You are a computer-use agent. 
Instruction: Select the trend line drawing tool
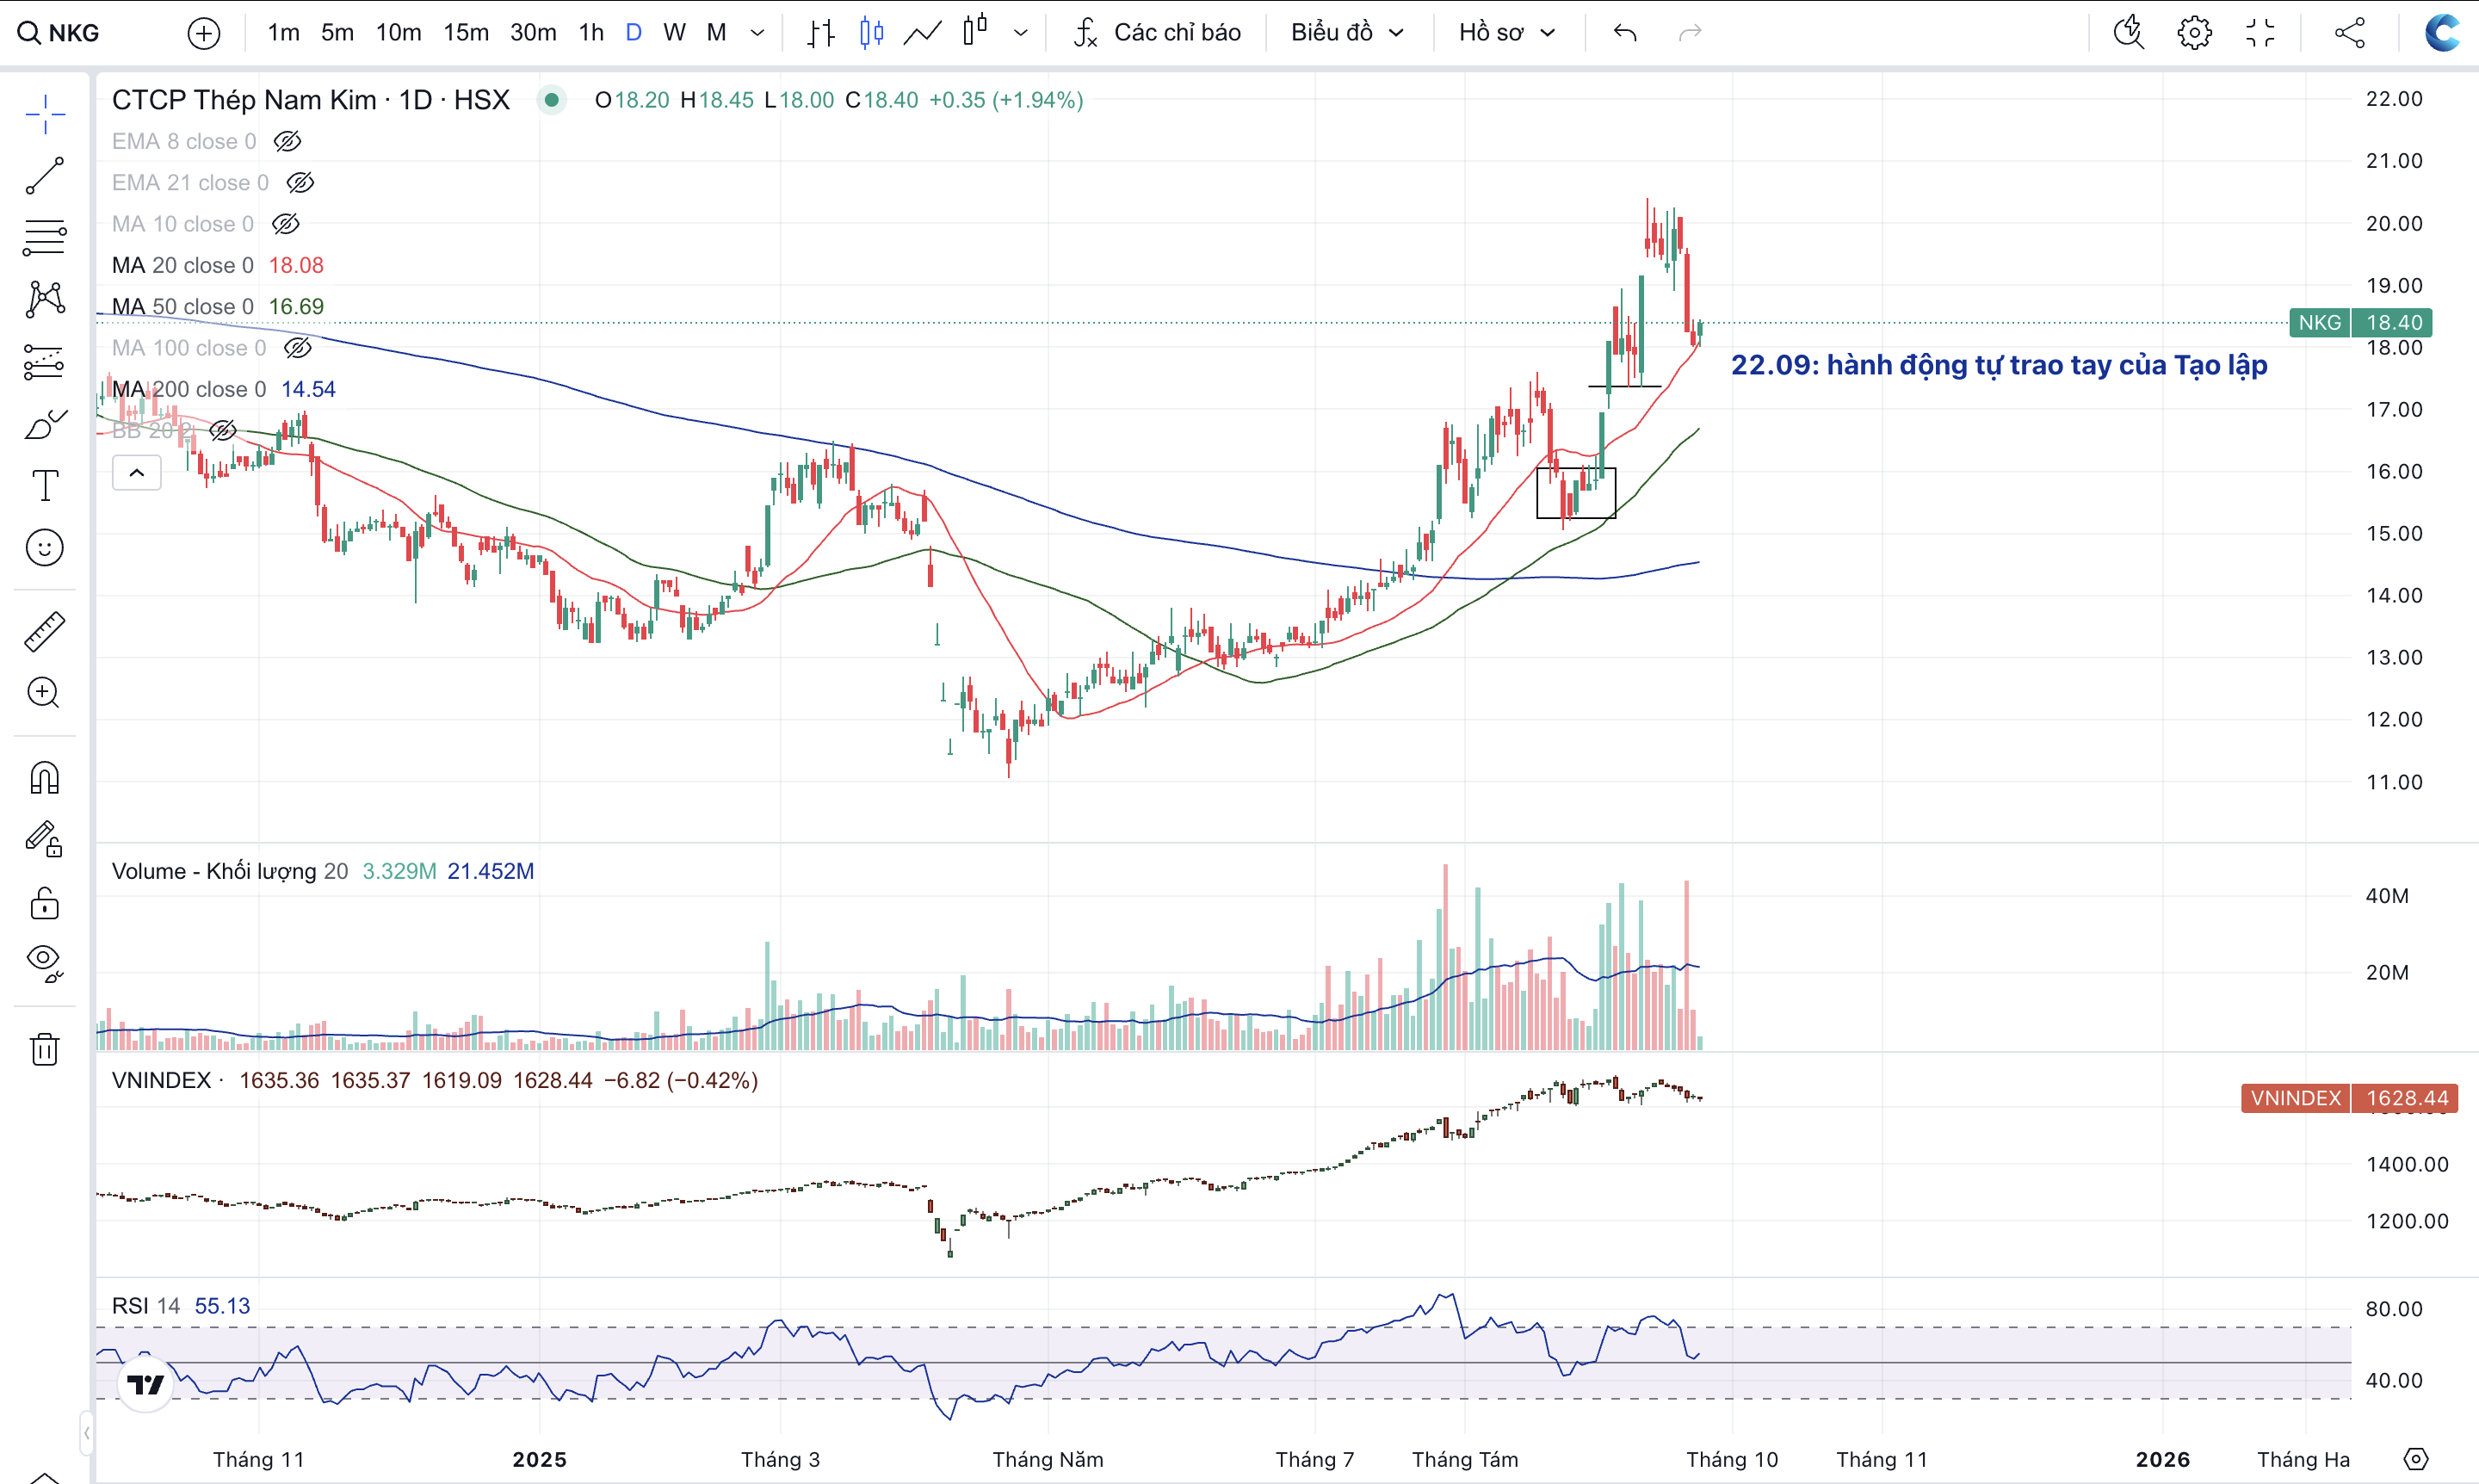click(44, 176)
